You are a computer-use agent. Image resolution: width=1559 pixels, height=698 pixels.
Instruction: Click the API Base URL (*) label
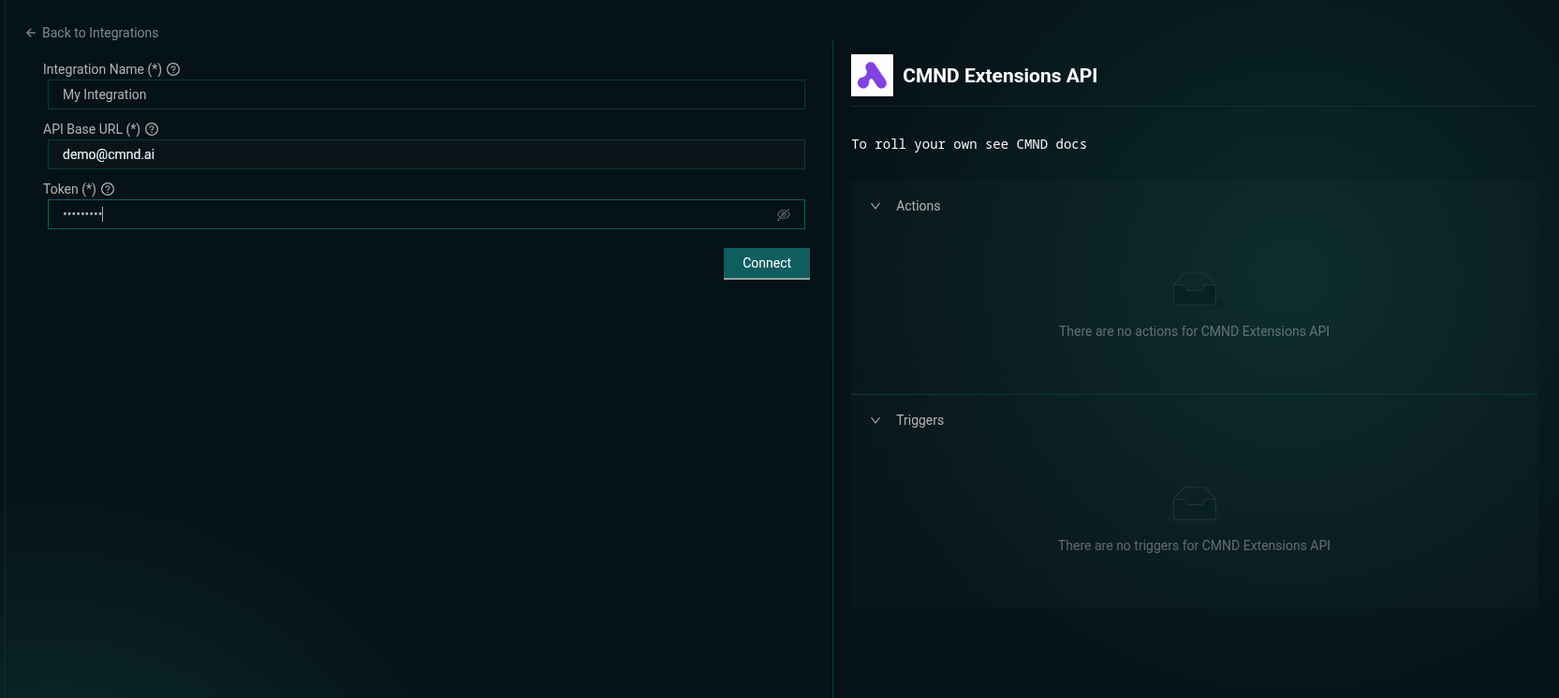[92, 129]
